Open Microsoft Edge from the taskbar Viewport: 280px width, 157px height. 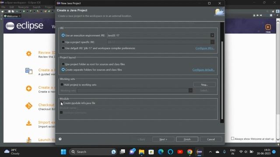(x=161, y=152)
